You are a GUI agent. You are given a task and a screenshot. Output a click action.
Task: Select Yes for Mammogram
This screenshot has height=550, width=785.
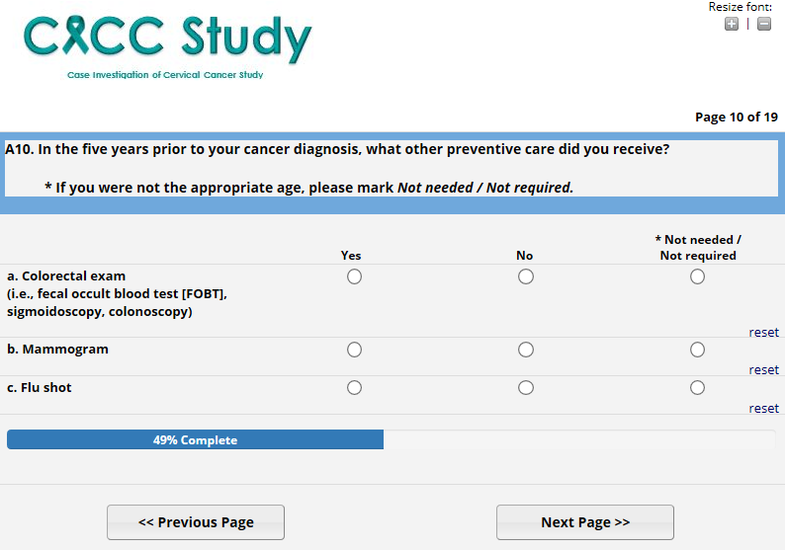[x=354, y=350]
